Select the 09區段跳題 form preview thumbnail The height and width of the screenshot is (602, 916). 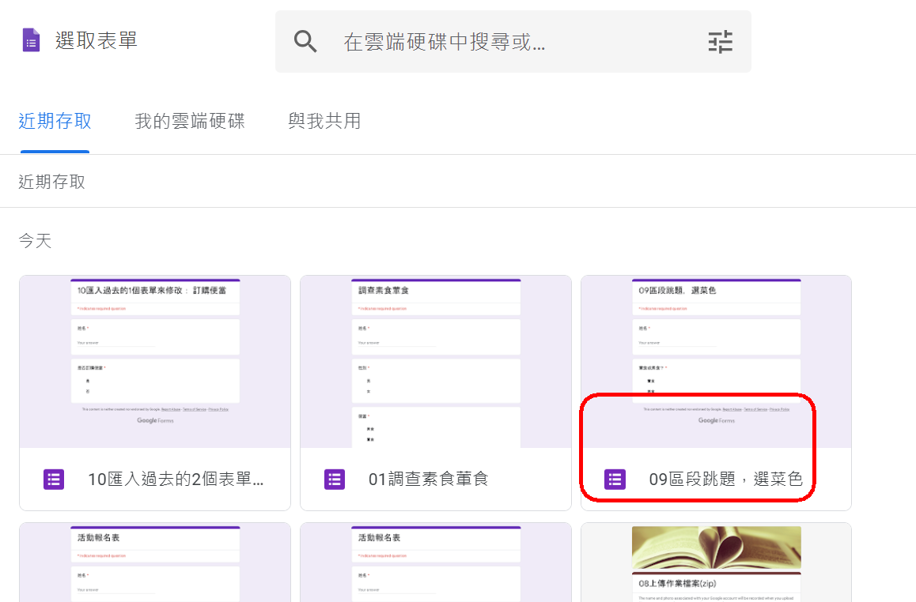(x=716, y=348)
